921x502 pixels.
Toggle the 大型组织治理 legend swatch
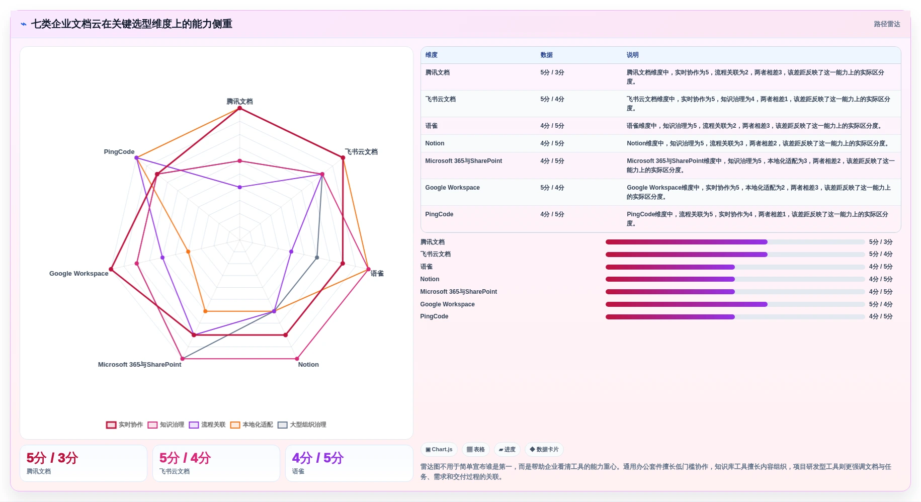[283, 425]
